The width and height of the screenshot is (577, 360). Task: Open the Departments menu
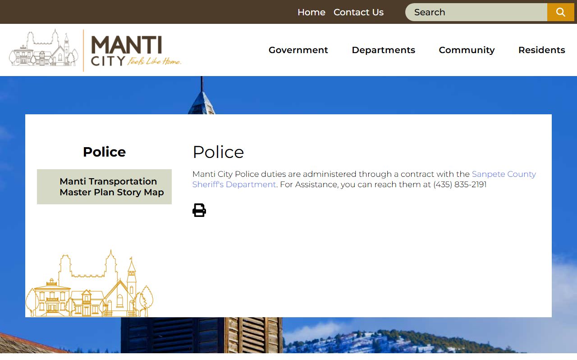384,50
